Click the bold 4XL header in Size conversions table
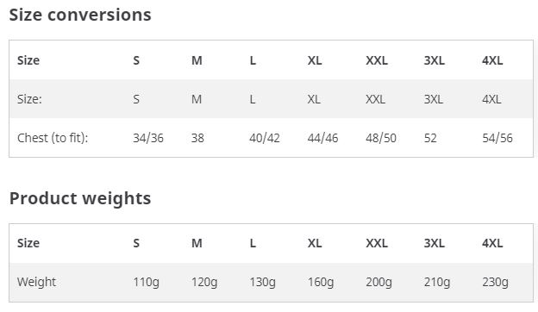 point(492,60)
